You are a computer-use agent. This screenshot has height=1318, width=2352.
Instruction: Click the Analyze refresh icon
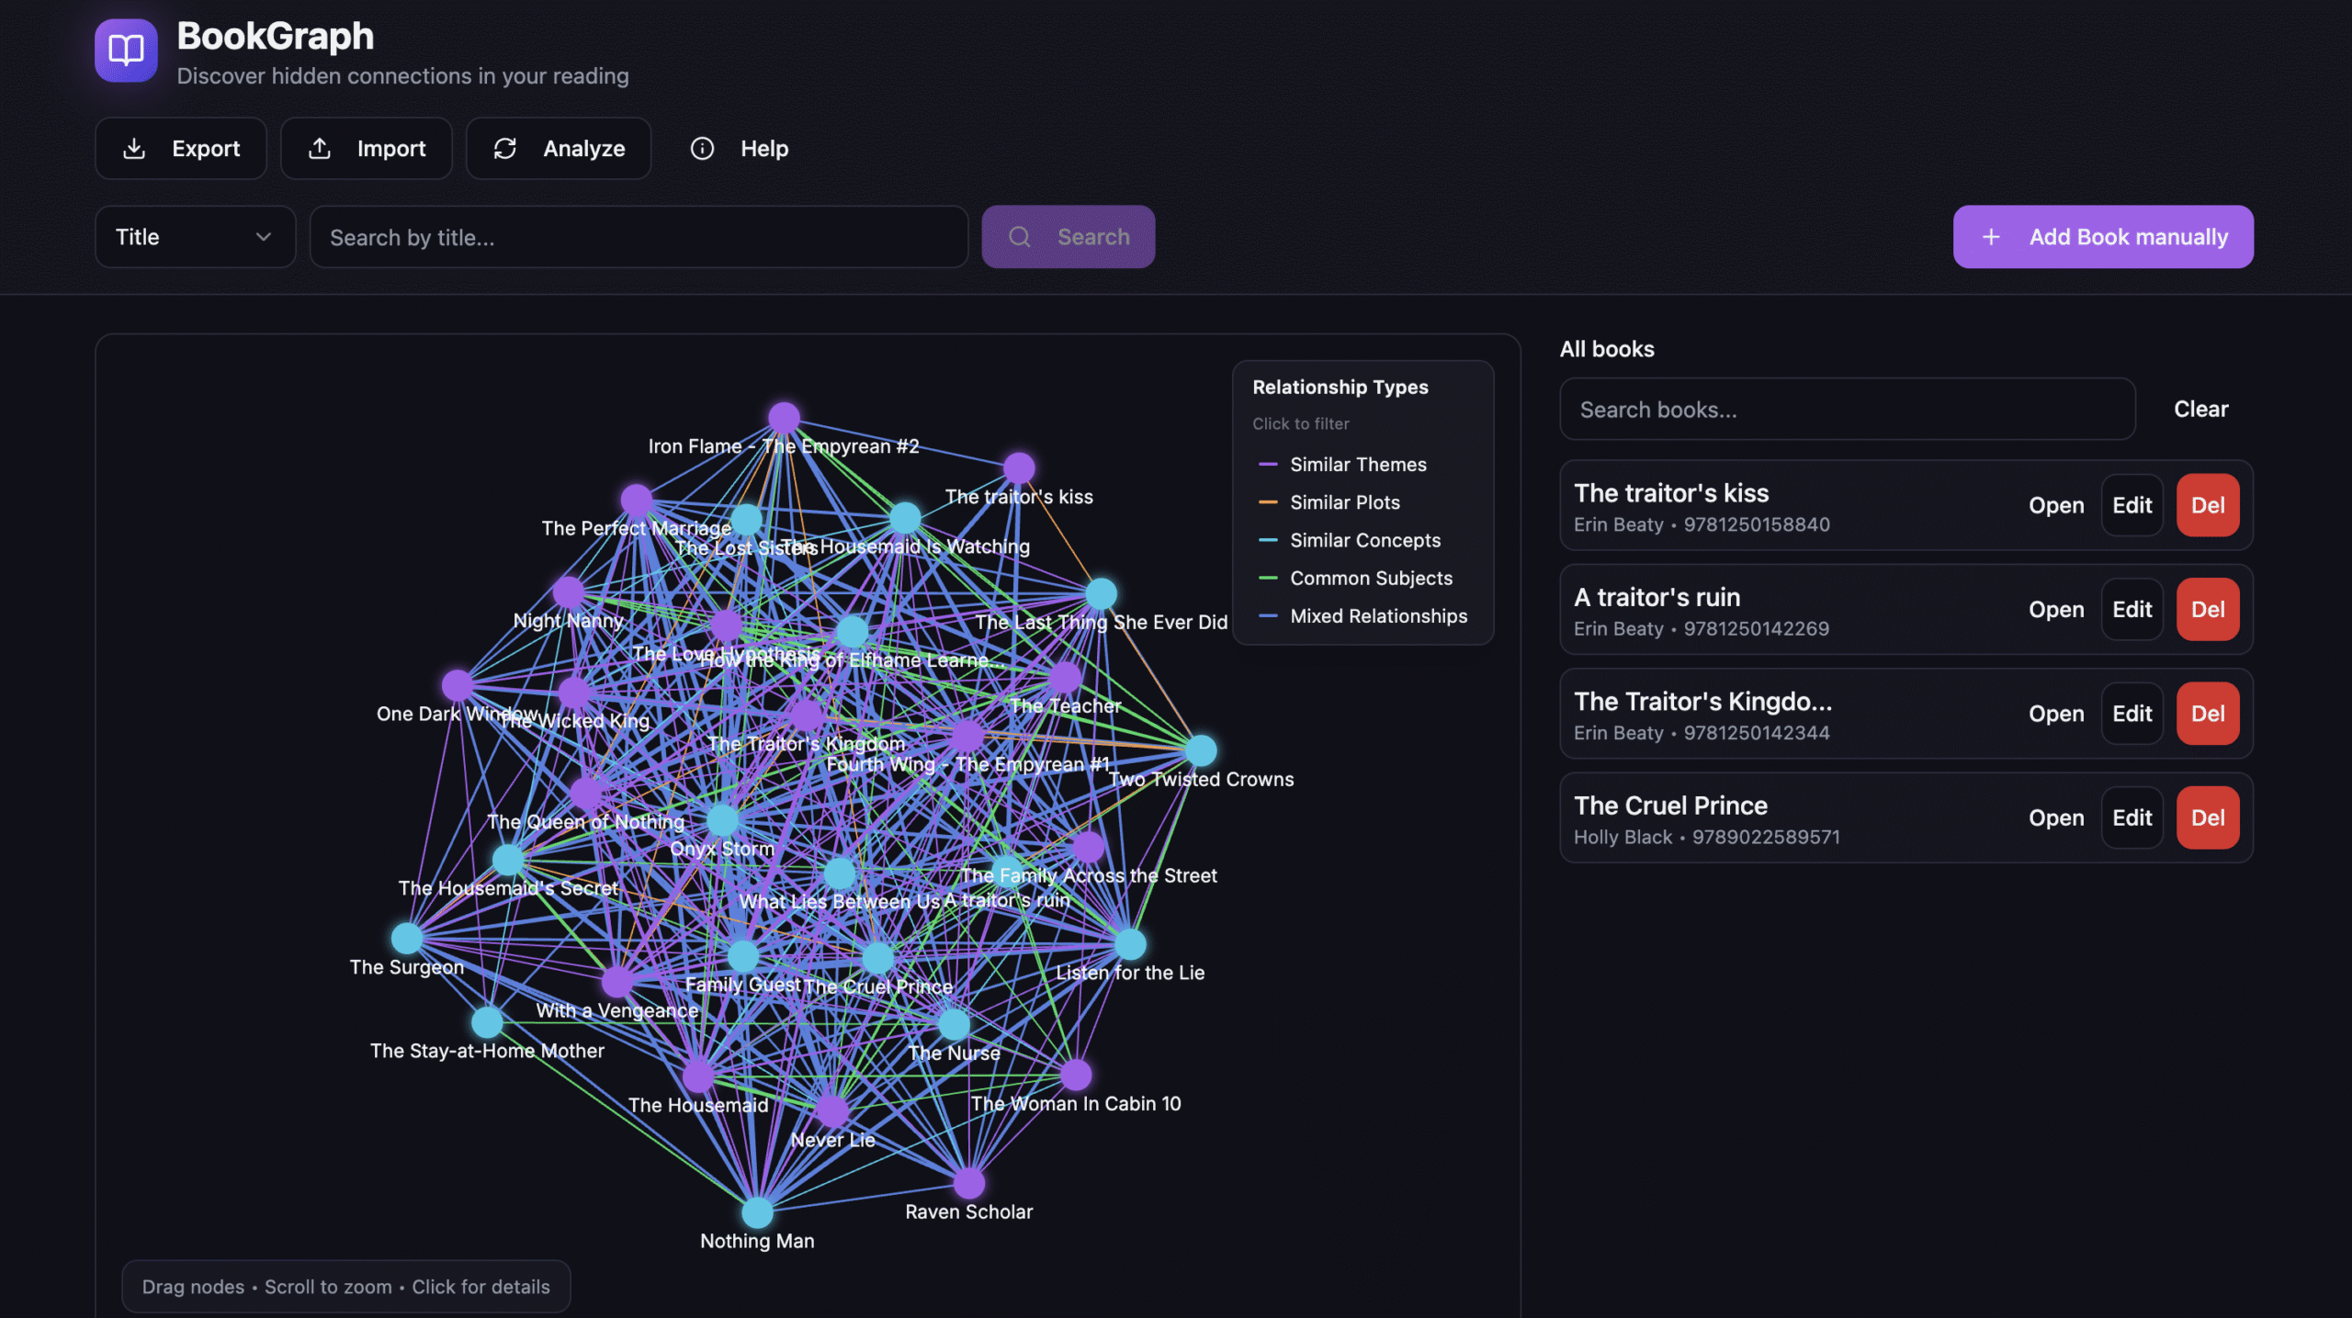pos(505,148)
